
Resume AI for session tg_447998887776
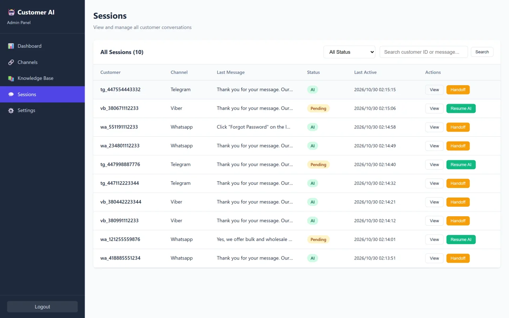[x=461, y=165]
